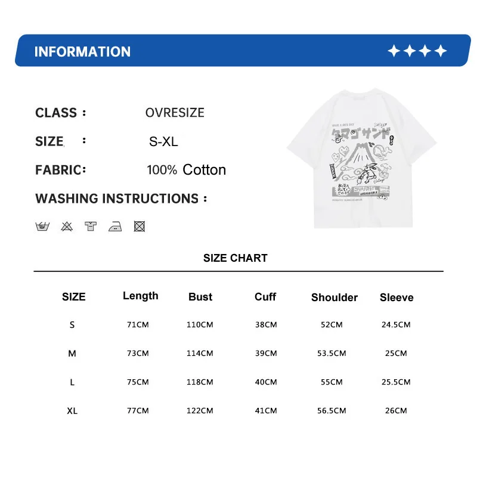
Task: Click the do-not-tumble-dry crossed square icon
Action: (140, 227)
